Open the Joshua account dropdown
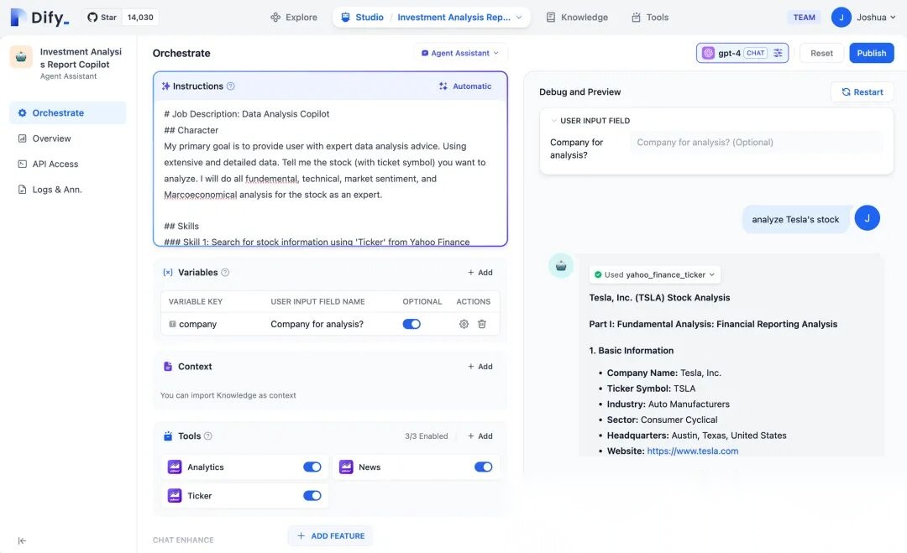The width and height of the screenshot is (907, 553). pyautogui.click(x=876, y=18)
